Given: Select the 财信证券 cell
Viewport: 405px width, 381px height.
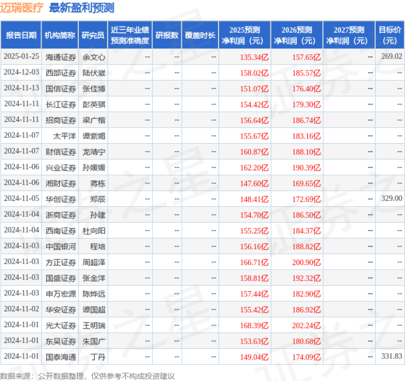Looking at the screenshot, I should [x=61, y=152].
